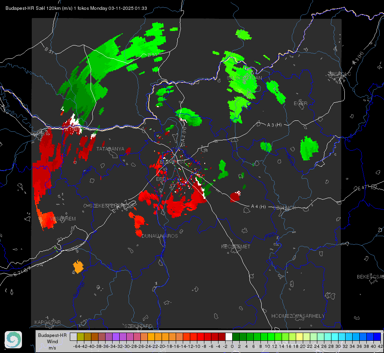This screenshot has width=384, height=353.
Task: Click the VESZPREM city label
Action: [63, 219]
